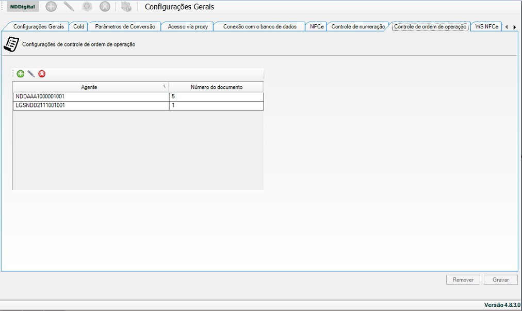
Task: Click the red delete icon above the table
Action: click(x=42, y=74)
